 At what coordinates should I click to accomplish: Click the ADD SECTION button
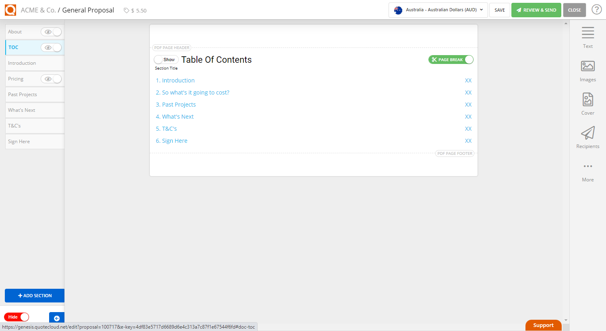click(x=34, y=295)
